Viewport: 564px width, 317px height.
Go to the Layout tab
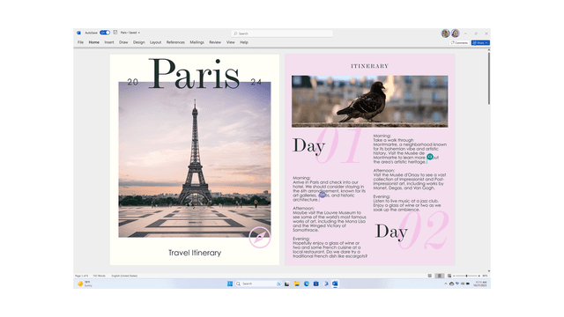tap(155, 42)
